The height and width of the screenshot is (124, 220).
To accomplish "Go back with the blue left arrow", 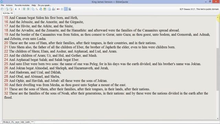I will click(15, 9).
